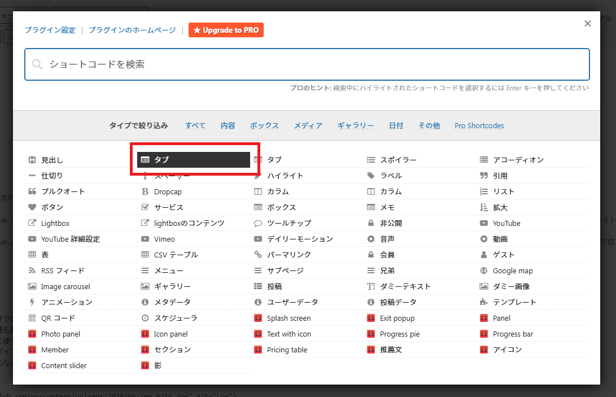Select the Content slider shortcode
The height and width of the screenshot is (397, 616).
tap(81, 365)
